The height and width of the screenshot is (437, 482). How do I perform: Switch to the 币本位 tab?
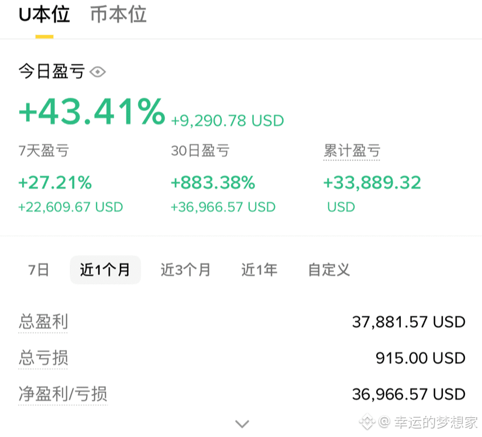tap(118, 15)
